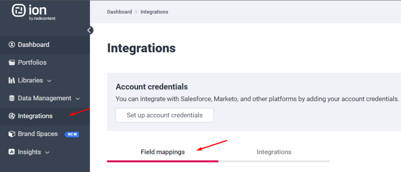The height and width of the screenshot is (172, 401).
Task: Click the Libraries books icon
Action: click(x=12, y=81)
